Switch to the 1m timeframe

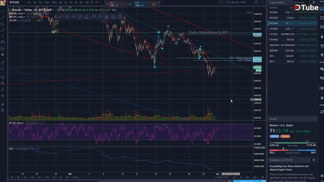point(29,2)
